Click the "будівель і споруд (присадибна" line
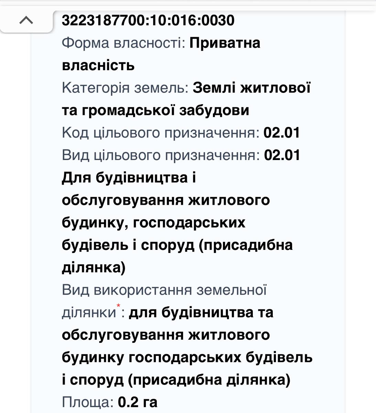376x413 pixels. click(x=177, y=245)
